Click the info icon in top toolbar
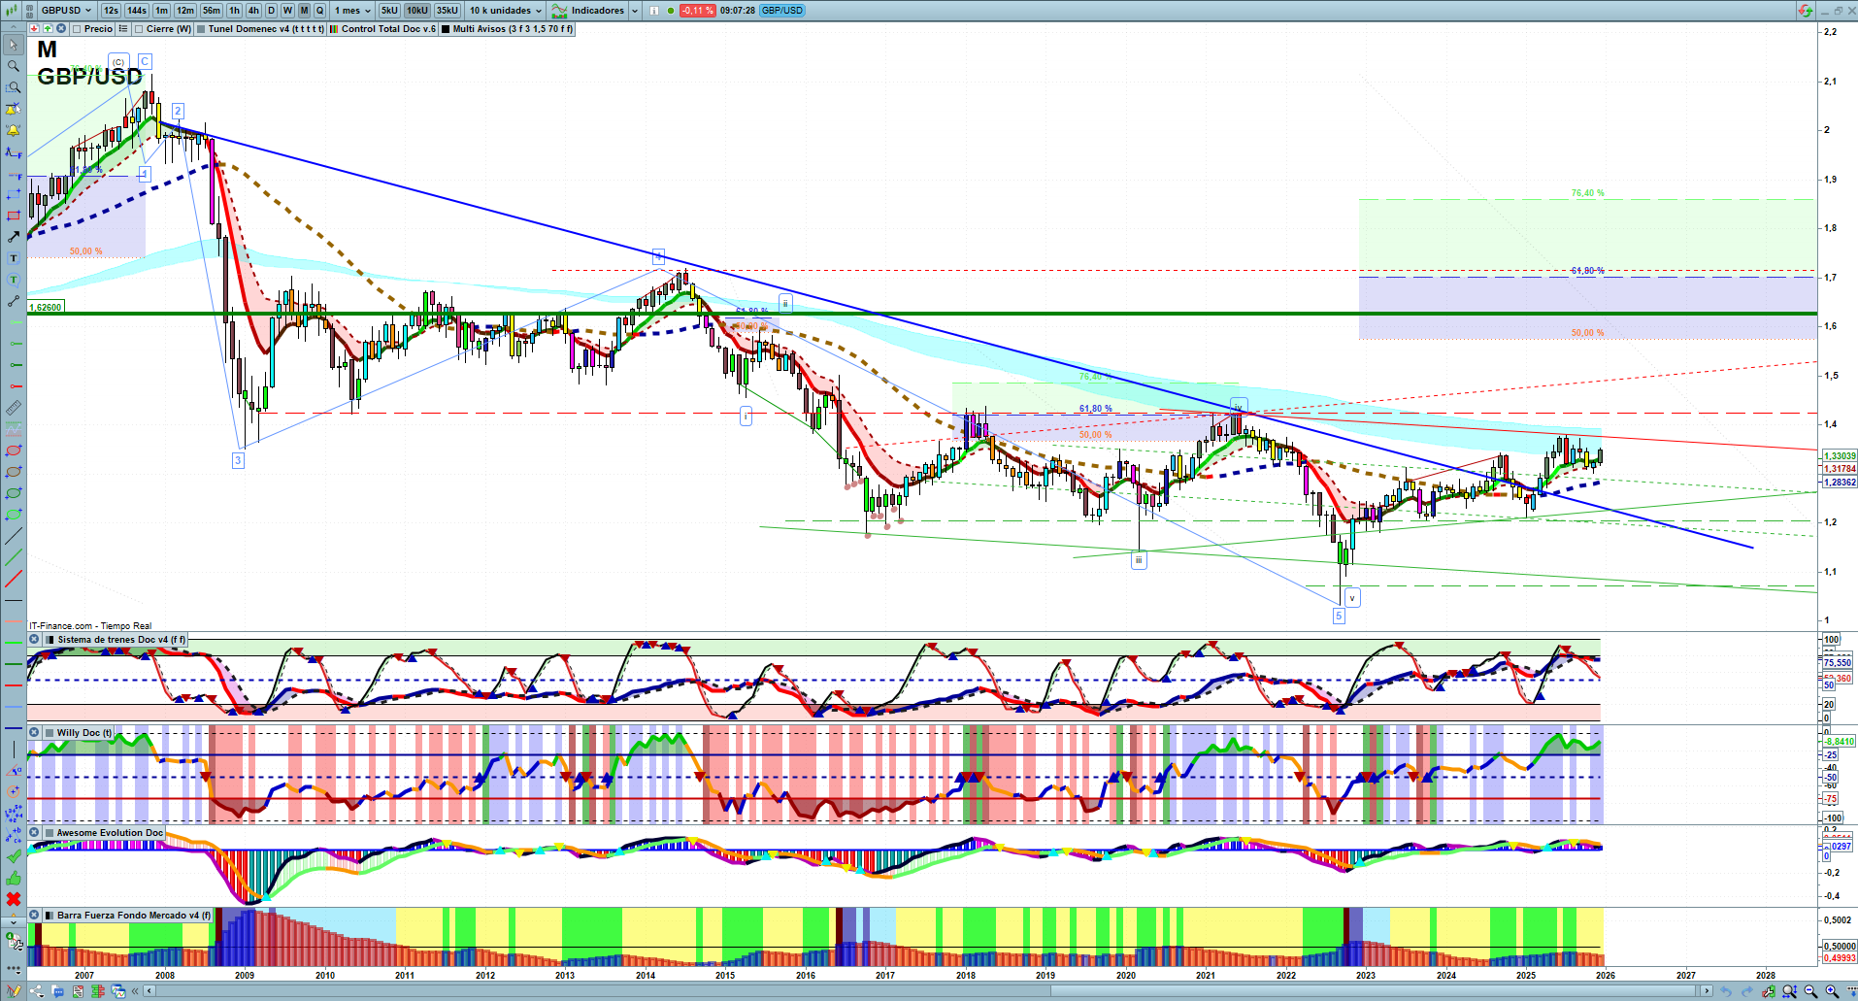 point(653,11)
